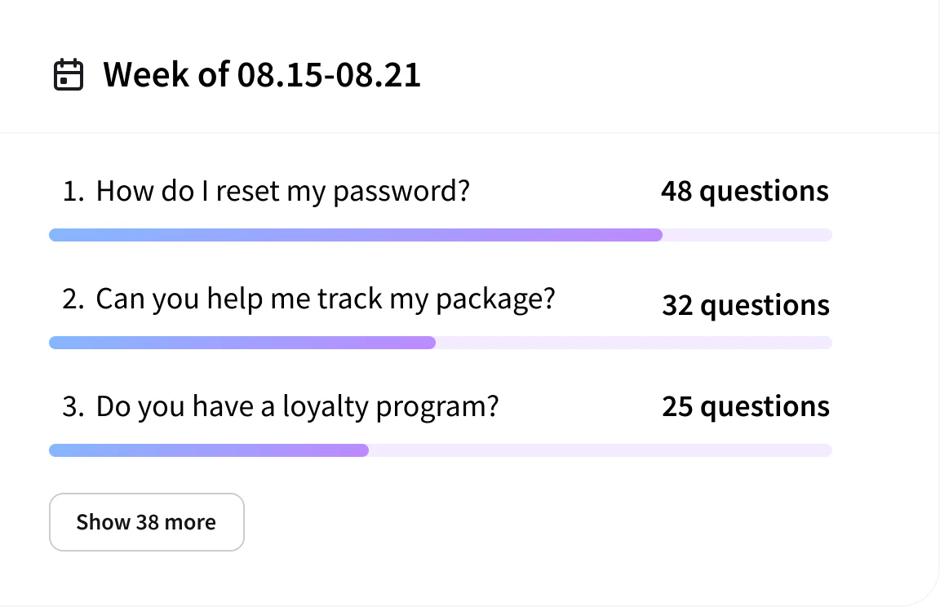This screenshot has height=607, width=940.
Task: Click rank number 2 before the package question
Action: tap(73, 299)
